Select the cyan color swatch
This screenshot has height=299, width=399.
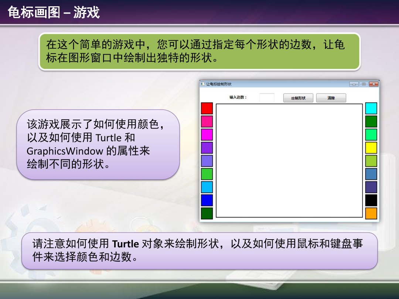[371, 108]
